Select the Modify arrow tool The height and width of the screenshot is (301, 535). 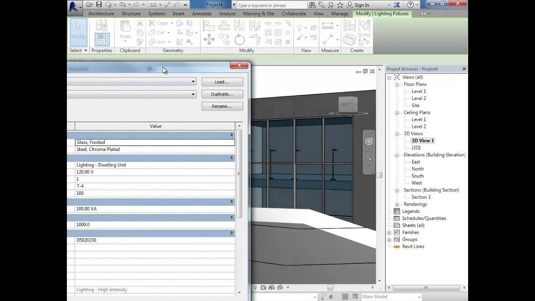click(x=78, y=32)
